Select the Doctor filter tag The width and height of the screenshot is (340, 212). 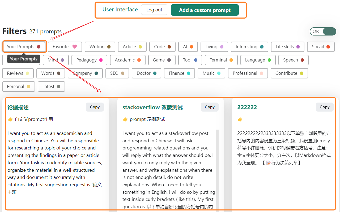(x=146, y=73)
